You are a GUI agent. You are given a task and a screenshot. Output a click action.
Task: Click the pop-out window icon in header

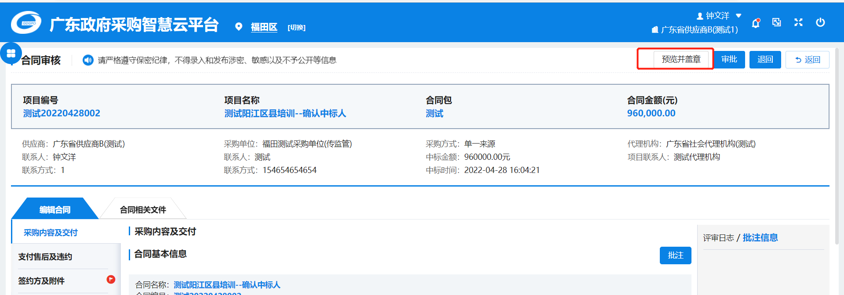tap(777, 22)
